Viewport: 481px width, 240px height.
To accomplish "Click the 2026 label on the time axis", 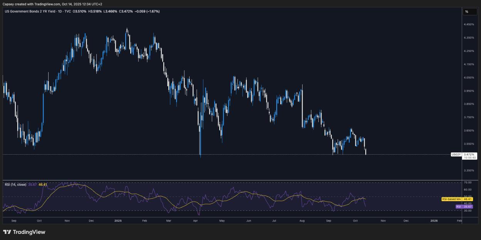I will point(435,221).
